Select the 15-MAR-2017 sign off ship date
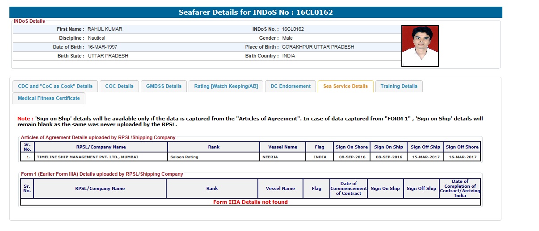The image size is (539, 231). [425, 157]
